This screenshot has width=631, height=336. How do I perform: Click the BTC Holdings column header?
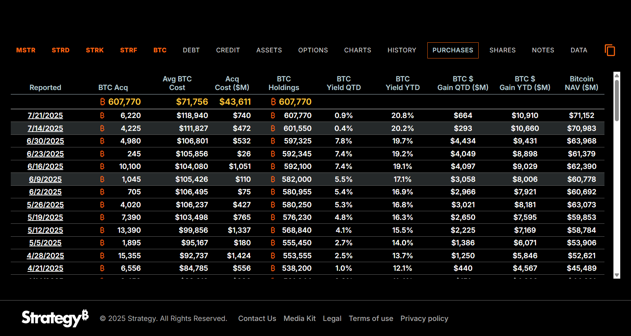pyautogui.click(x=284, y=83)
